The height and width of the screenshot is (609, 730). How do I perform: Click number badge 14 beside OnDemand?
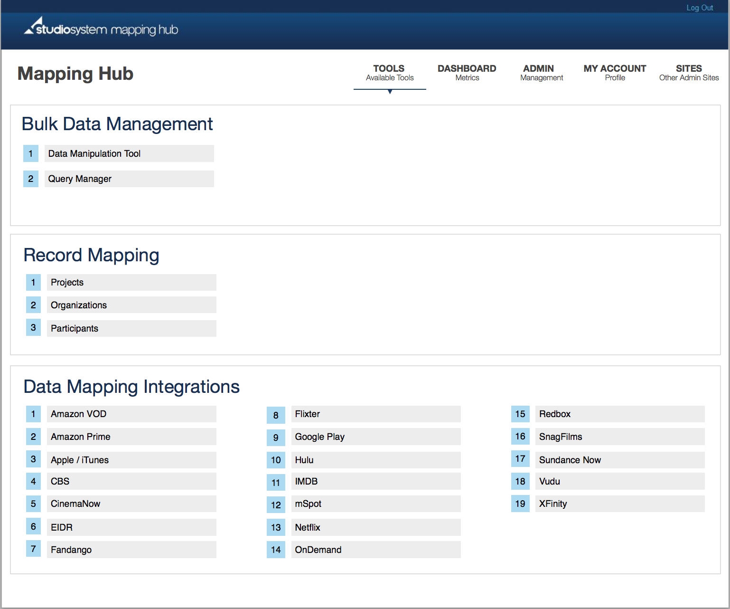coord(276,550)
